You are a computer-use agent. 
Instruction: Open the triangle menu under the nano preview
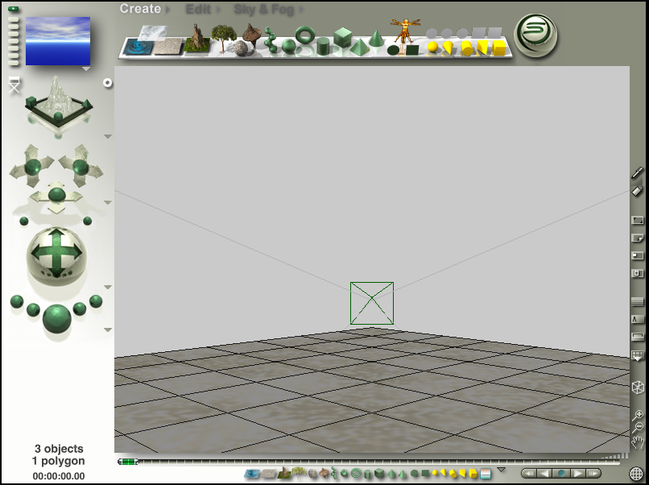tap(86, 68)
